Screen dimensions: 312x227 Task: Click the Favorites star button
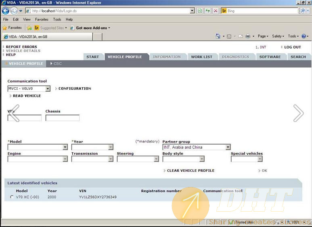point(12,28)
